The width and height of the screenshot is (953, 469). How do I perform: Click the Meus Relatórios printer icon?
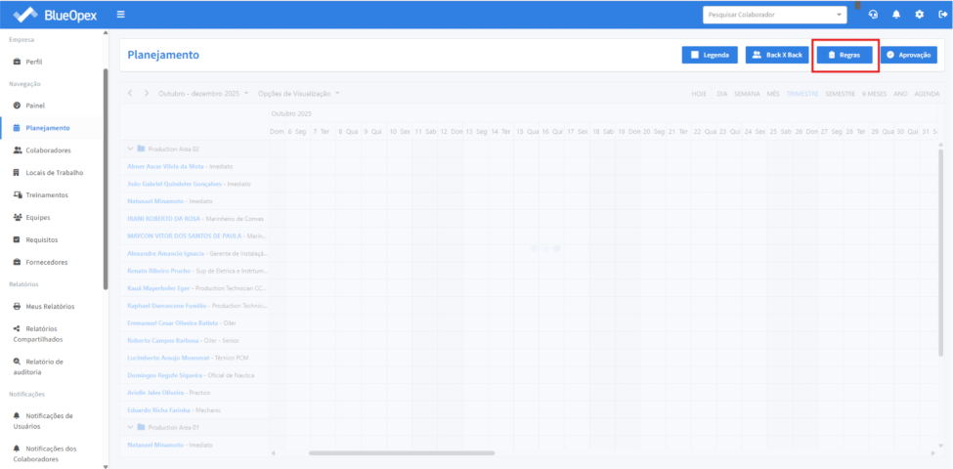tap(17, 306)
